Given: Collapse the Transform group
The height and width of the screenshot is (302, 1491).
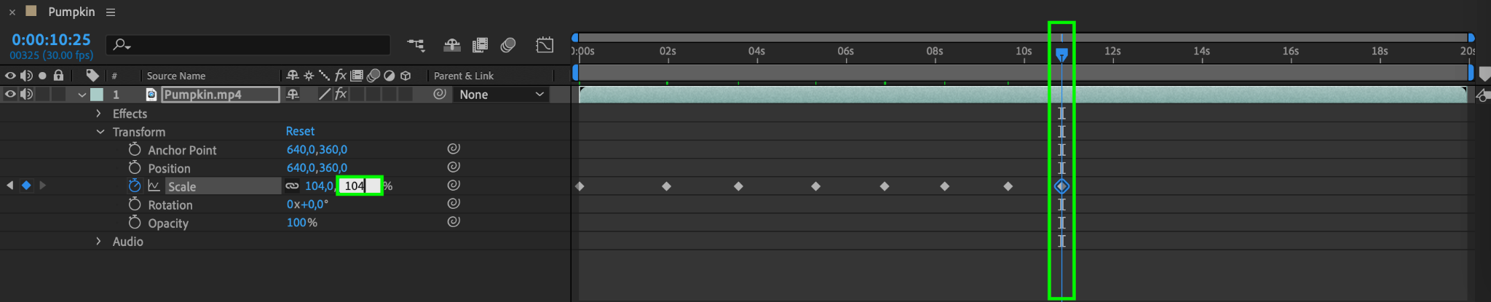Looking at the screenshot, I should coord(100,132).
